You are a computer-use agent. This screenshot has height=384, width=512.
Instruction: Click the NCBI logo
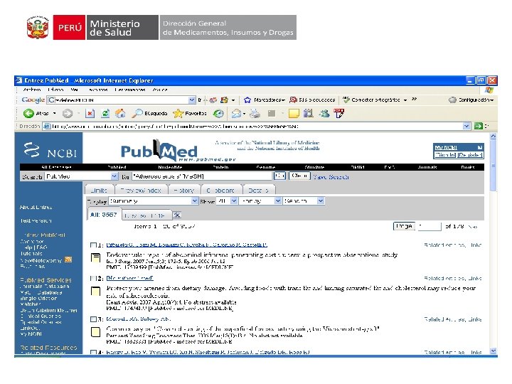tap(50, 151)
